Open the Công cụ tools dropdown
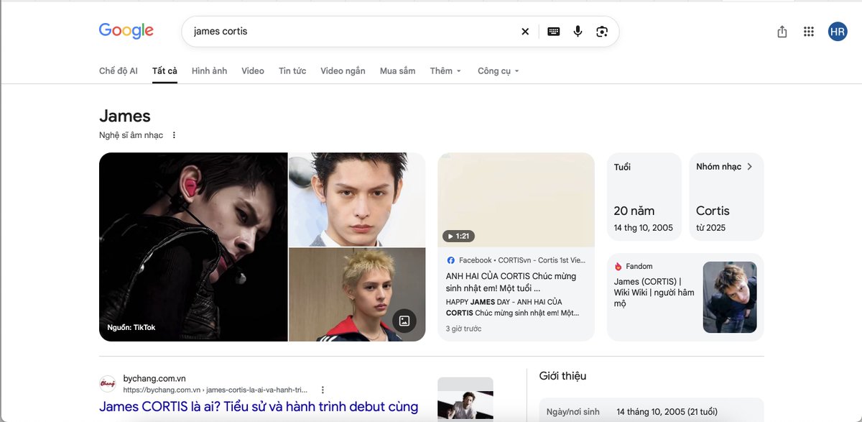The width and height of the screenshot is (862, 422). coord(499,71)
